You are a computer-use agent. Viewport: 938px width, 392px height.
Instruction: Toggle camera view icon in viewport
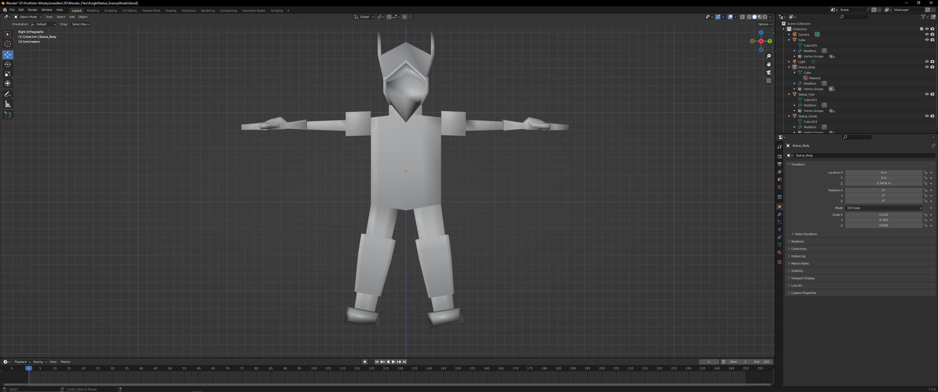click(768, 72)
